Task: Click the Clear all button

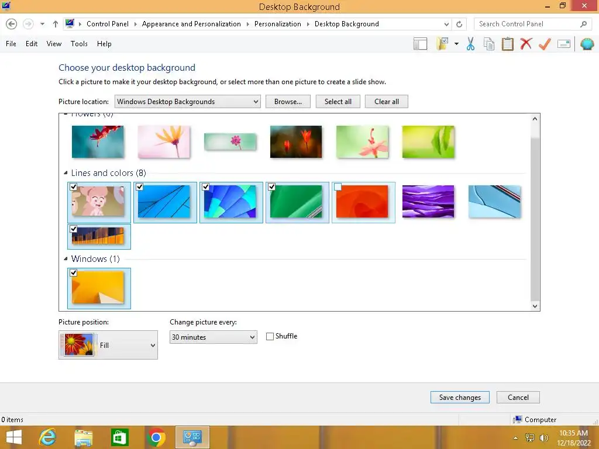Action: pyautogui.click(x=387, y=102)
